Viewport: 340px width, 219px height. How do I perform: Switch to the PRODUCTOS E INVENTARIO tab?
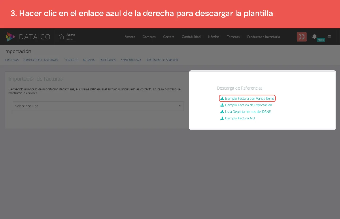41,60
